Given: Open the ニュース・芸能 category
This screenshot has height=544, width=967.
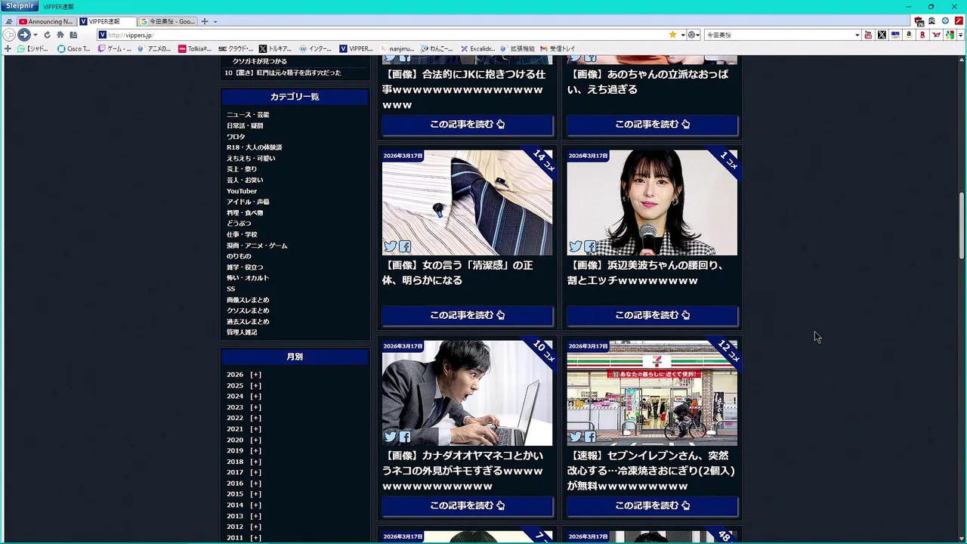Looking at the screenshot, I should click(x=248, y=115).
